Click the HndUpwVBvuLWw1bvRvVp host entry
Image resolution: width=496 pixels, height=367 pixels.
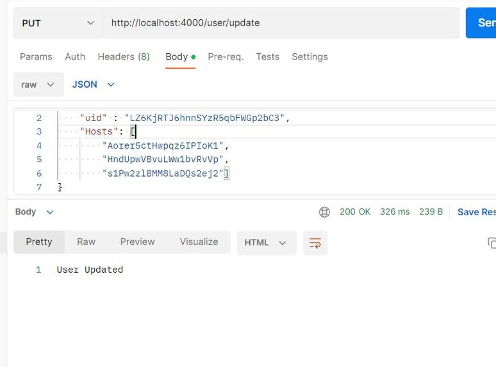pyautogui.click(x=163, y=159)
